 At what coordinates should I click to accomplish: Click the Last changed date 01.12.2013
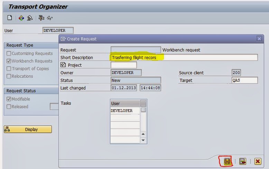[124, 88]
